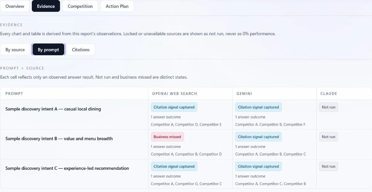Image resolution: width=372 pixels, height=192 pixels.
Task: Click 'Competitor A, Competitor B, Competitor D' text
Action: (186, 154)
